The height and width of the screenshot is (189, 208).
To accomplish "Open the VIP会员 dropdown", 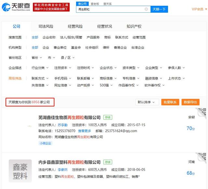I will (199, 9).
